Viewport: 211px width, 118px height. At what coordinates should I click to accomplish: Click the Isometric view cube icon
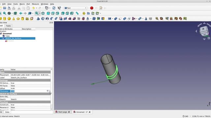[x=43, y=13]
